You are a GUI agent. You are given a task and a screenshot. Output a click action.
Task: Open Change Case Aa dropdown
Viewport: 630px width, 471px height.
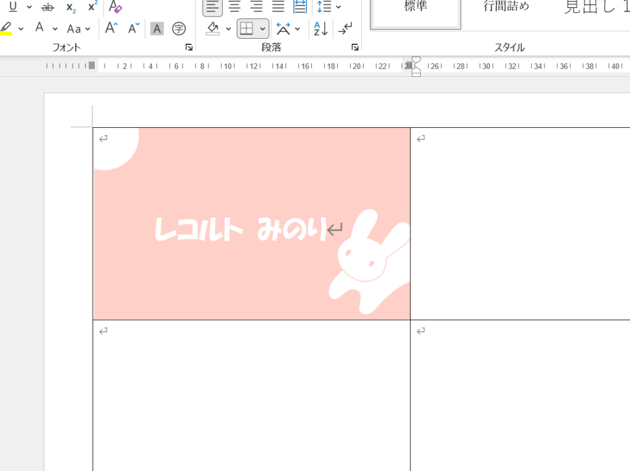78,29
